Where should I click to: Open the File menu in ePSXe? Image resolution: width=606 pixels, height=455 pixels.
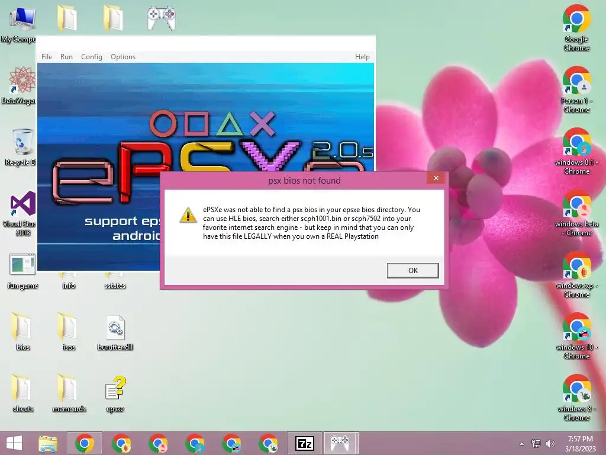47,57
